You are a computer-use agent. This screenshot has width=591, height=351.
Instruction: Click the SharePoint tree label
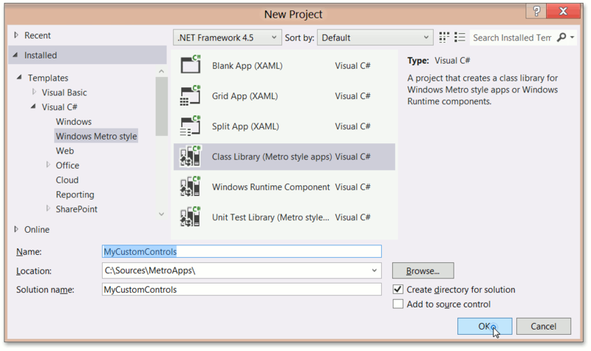(x=77, y=209)
